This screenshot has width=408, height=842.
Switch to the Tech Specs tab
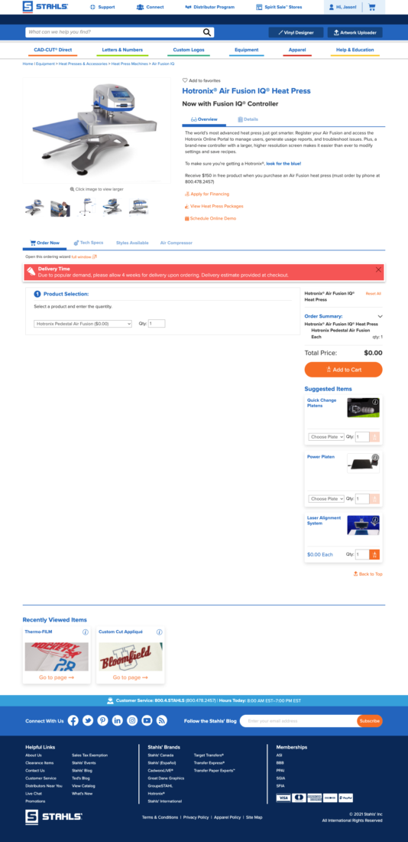89,243
